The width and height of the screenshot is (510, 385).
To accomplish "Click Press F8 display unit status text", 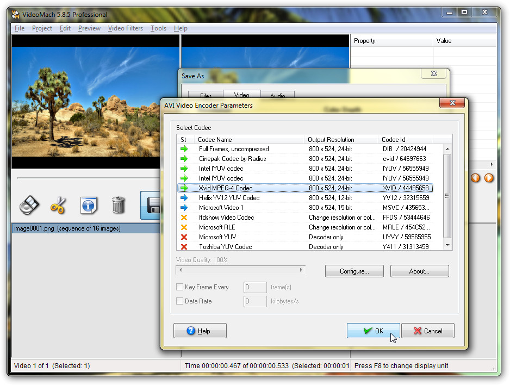I will (x=401, y=366).
